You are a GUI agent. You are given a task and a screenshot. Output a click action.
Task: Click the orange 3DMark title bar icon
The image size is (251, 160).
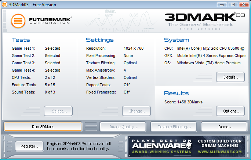click(5, 4)
